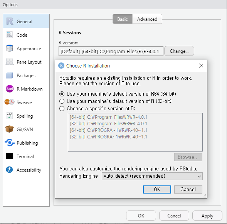Open the Sweave options section

(x=26, y=102)
